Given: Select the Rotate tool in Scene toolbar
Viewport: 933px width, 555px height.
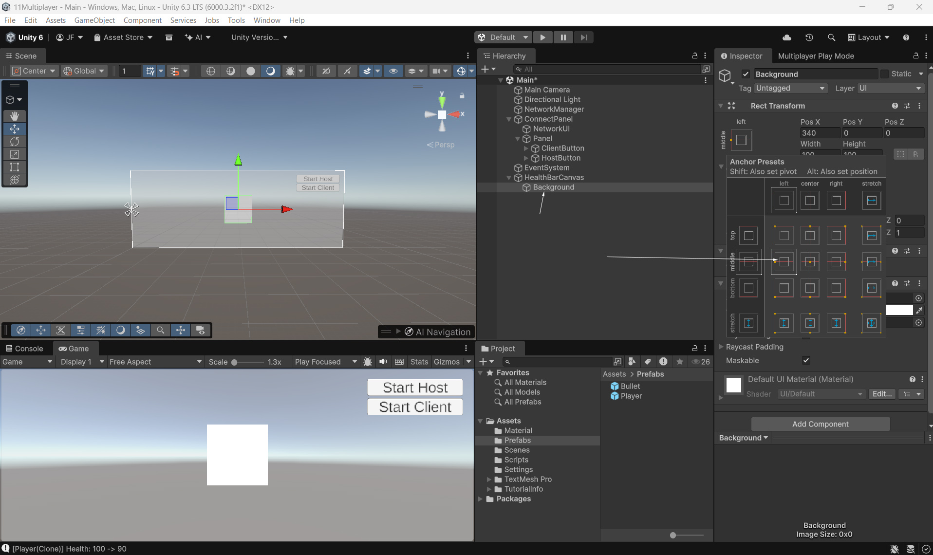Looking at the screenshot, I should [15, 142].
